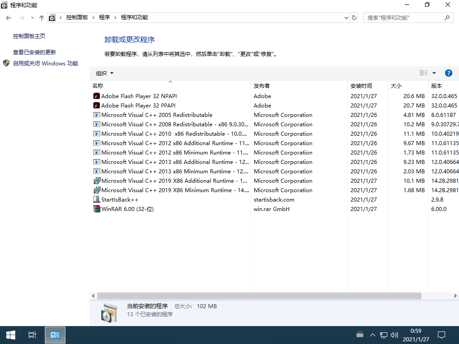Click the Visual C++ 2012 Minimum Runtime icon
Viewport: 459px width, 344px height.
96,152
